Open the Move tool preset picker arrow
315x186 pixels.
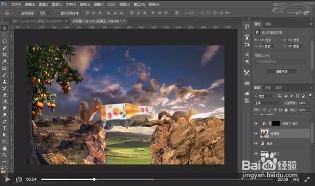point(12,13)
